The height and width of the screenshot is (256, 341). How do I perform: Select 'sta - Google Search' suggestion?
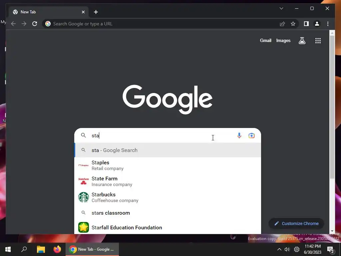[x=168, y=150]
